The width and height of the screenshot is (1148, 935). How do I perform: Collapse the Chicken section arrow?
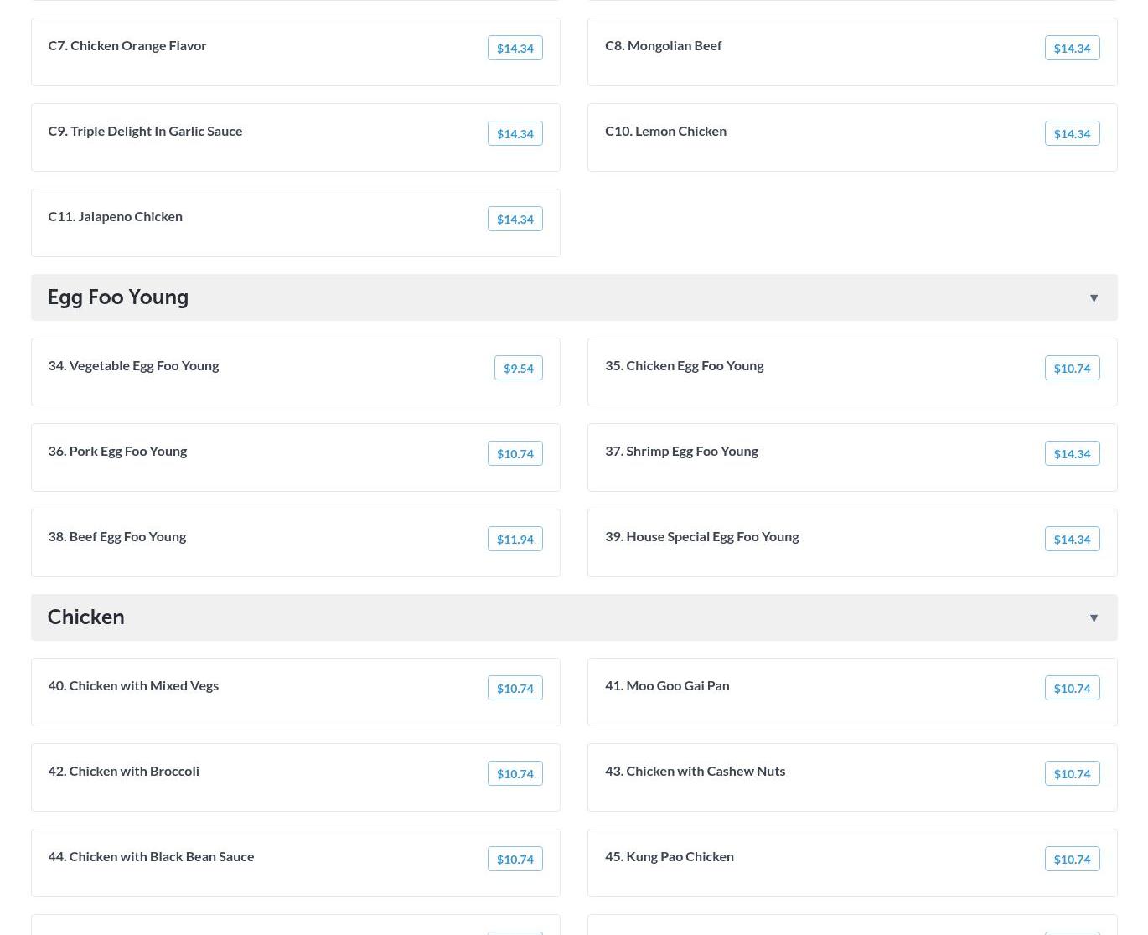1094,618
